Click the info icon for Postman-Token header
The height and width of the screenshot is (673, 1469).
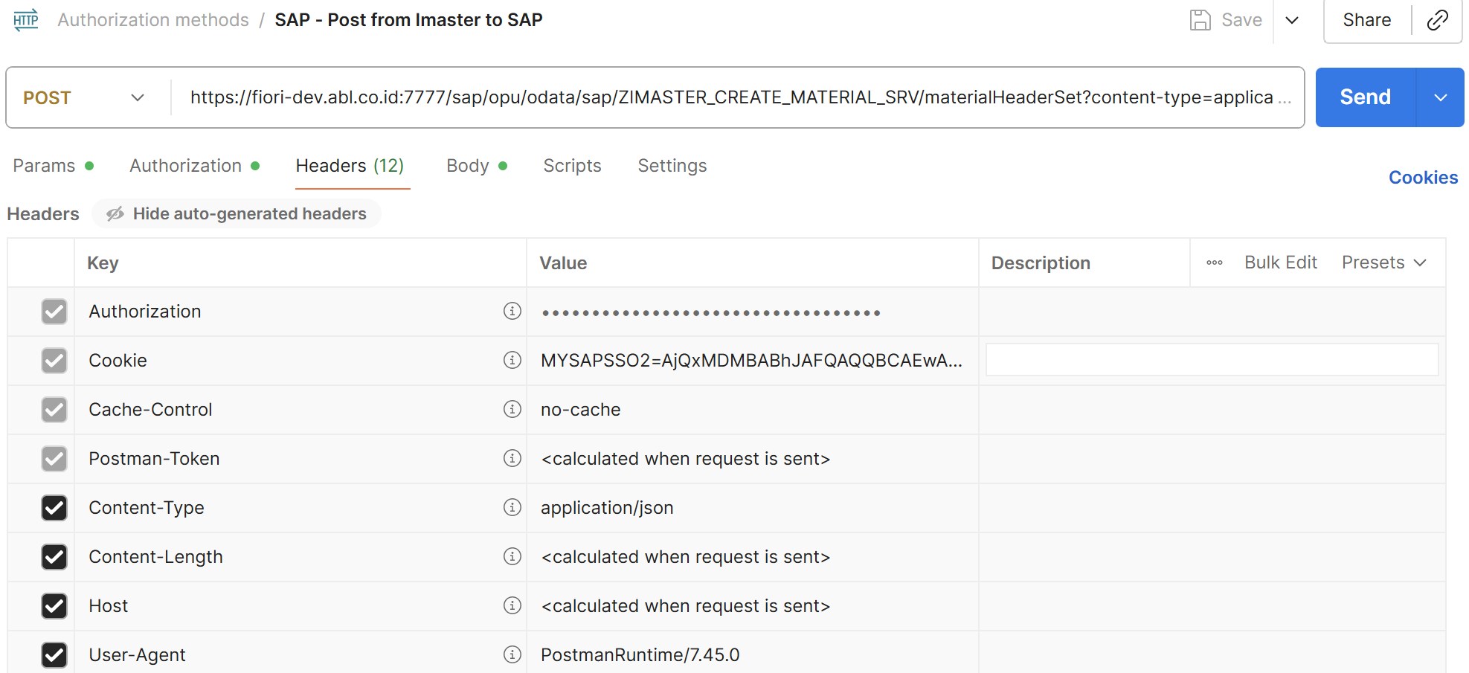[x=512, y=458]
